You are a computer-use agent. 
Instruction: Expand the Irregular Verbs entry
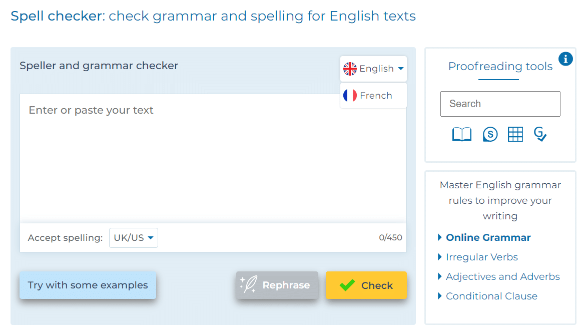(482, 257)
